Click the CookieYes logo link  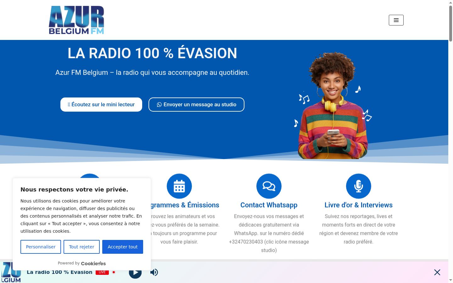click(x=93, y=264)
